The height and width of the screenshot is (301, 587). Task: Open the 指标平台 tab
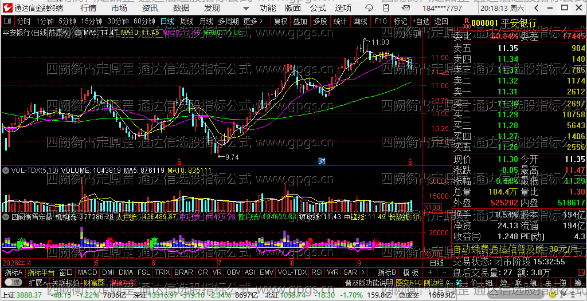pos(41,272)
